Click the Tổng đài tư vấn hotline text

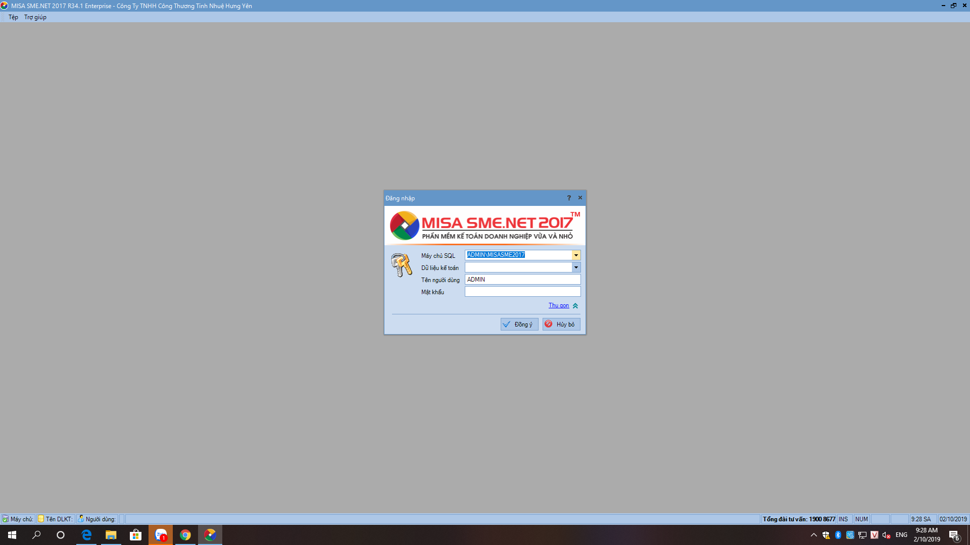coord(799,519)
